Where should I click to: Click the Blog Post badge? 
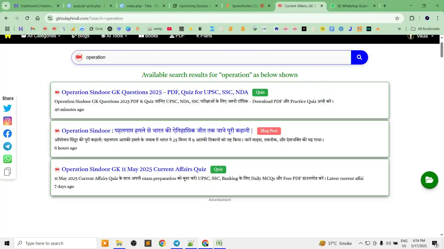click(x=269, y=131)
